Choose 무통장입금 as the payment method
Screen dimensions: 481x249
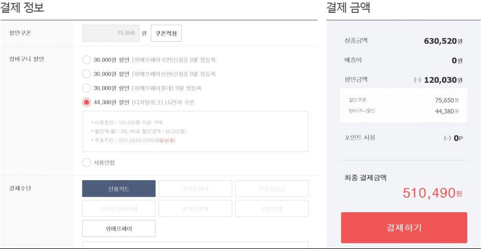(x=272, y=189)
